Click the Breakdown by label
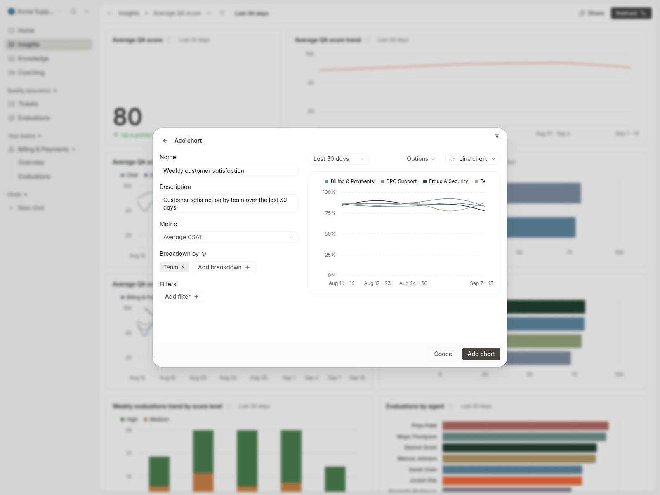Screen dimensions: 660x495 (179, 254)
